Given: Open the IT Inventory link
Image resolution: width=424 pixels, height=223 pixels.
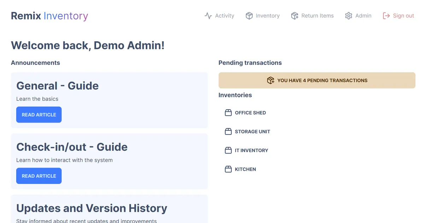Looking at the screenshot, I should tap(251, 150).
